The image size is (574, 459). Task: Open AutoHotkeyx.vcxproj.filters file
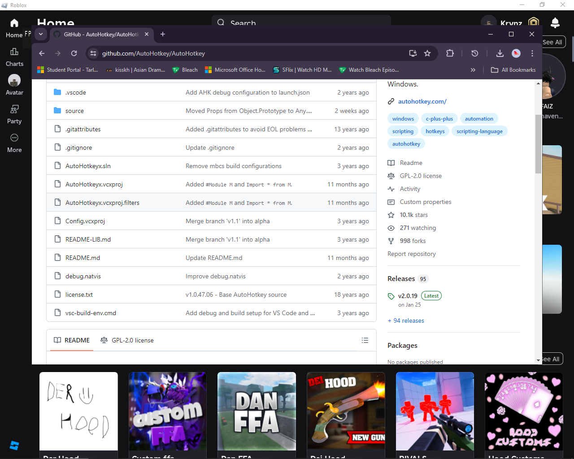[x=102, y=203]
